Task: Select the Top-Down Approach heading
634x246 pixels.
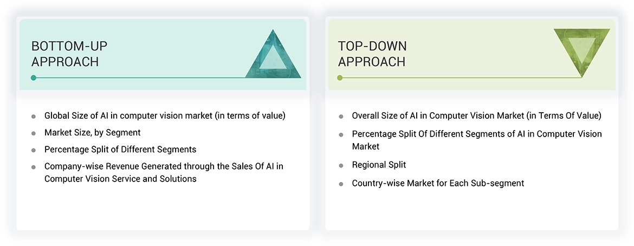Action: point(372,54)
